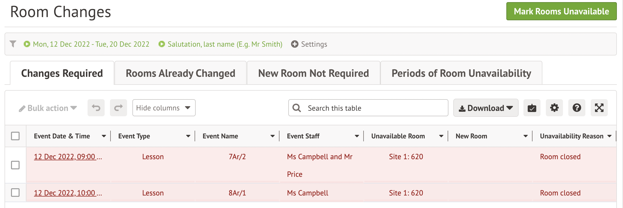623x208 pixels.
Task: Open the Hide columns dropdown
Action: 164,108
